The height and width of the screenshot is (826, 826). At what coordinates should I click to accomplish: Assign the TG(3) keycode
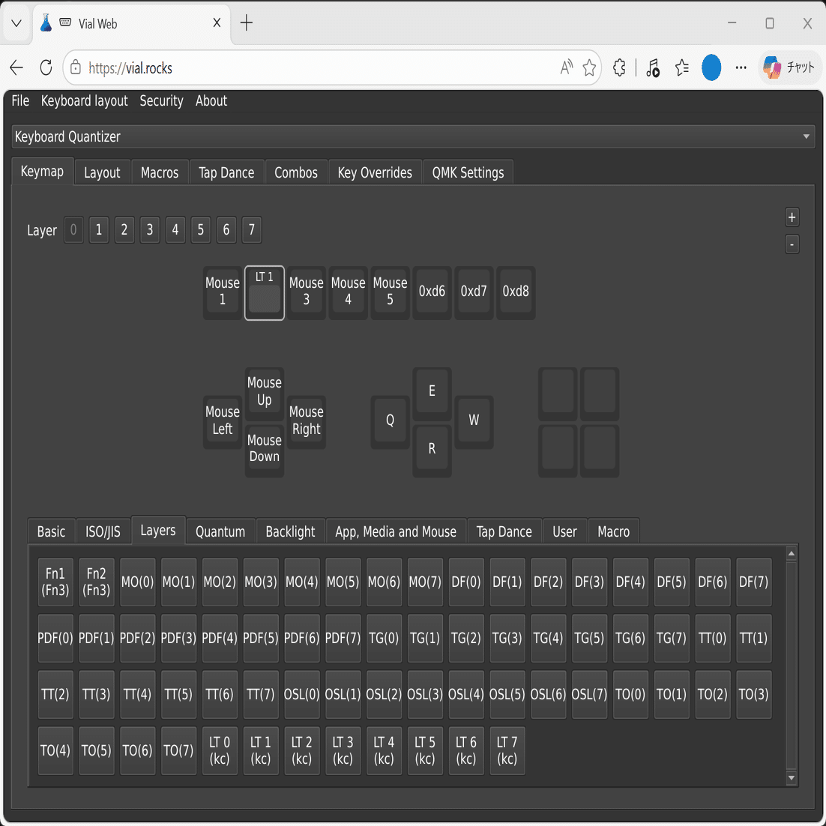[x=507, y=639]
